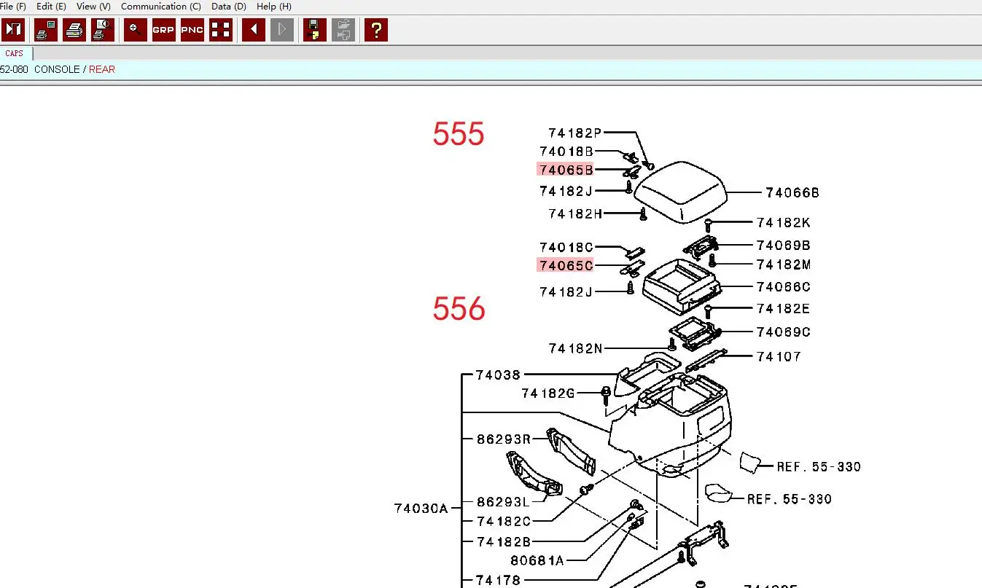
Task: Open the four-square thumbnail view
Action: [x=221, y=30]
